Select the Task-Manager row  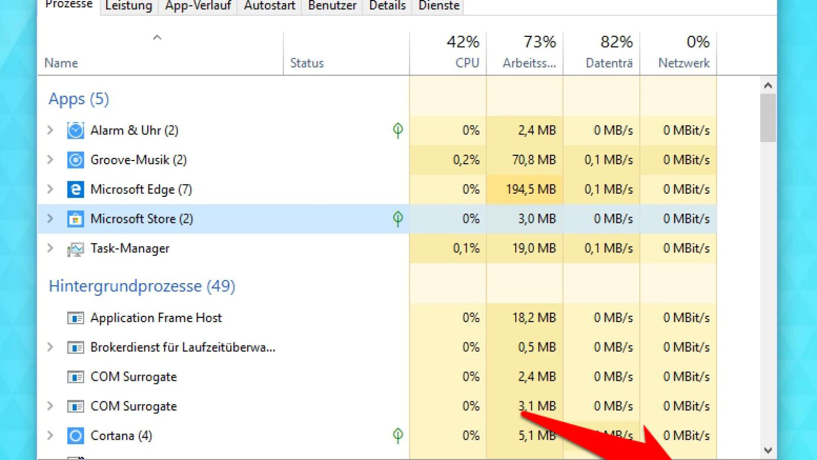pyautogui.click(x=377, y=248)
